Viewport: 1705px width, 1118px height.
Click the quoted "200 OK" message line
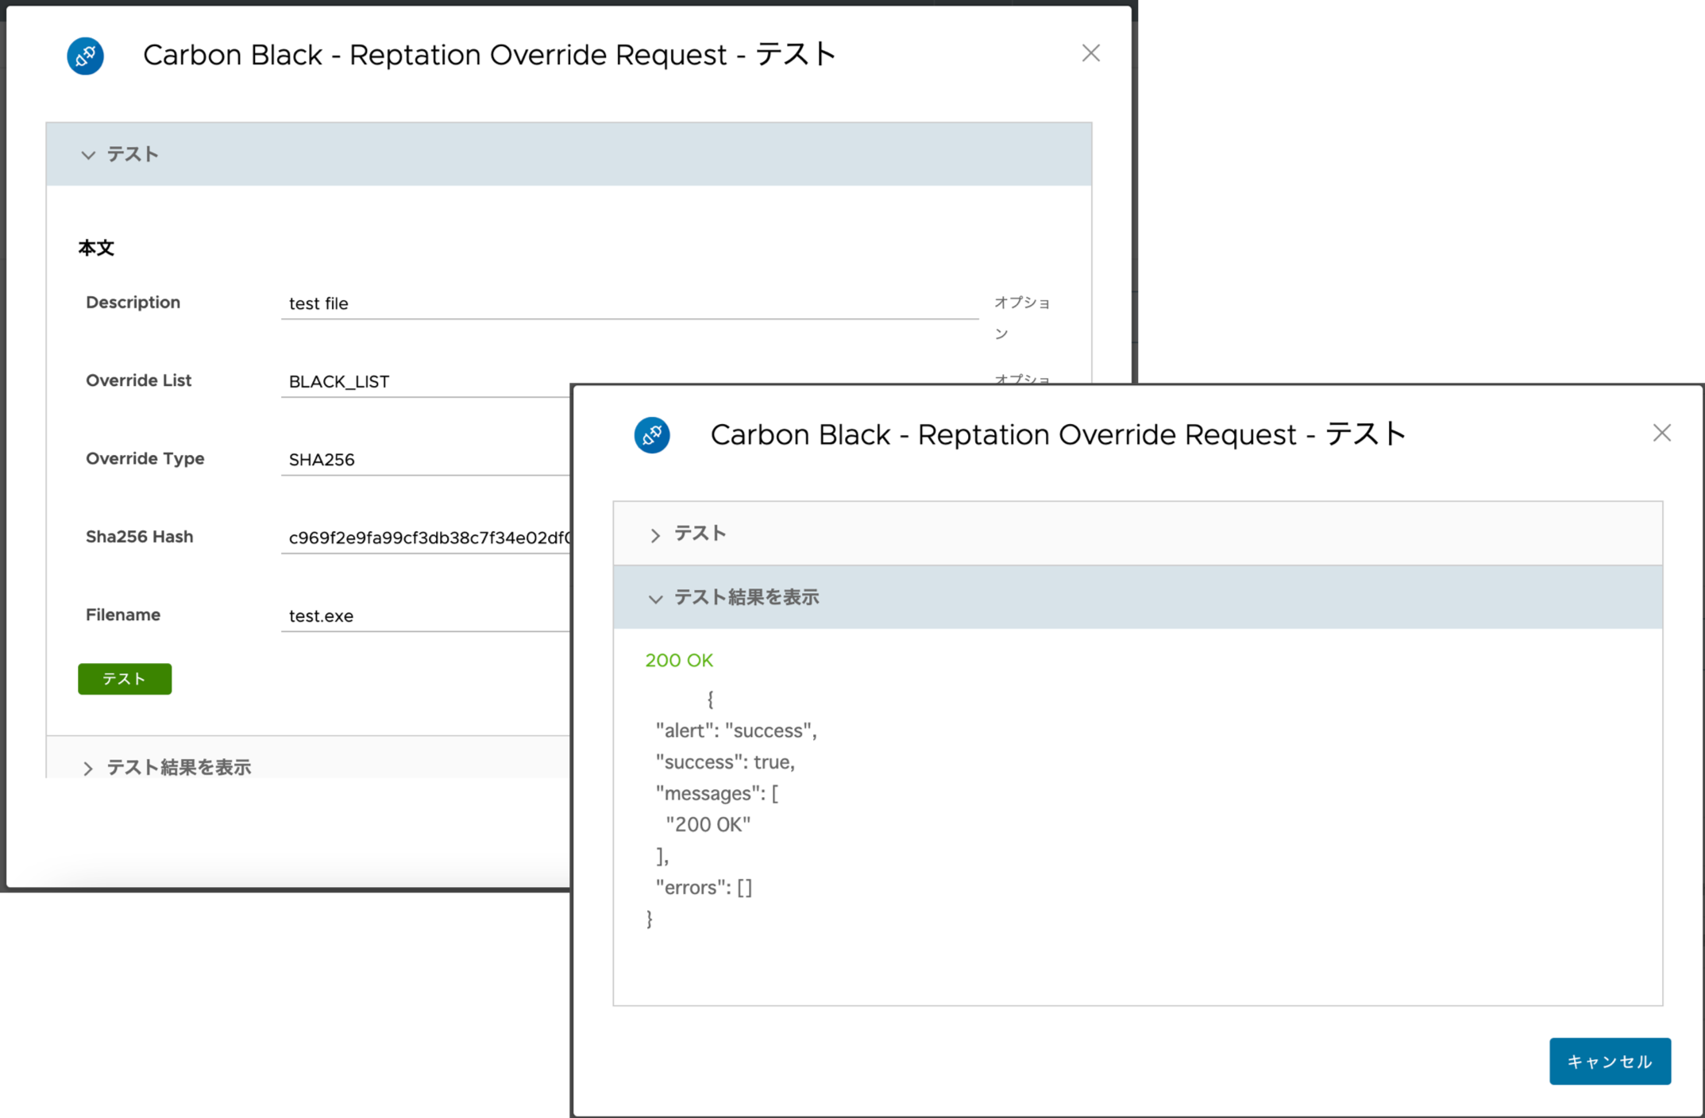708,825
